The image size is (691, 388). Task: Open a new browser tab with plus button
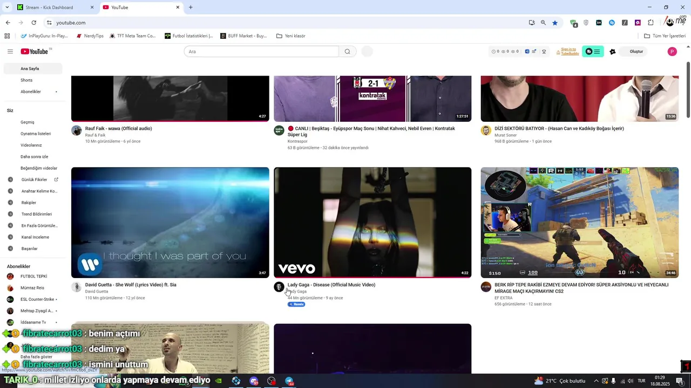191,8
